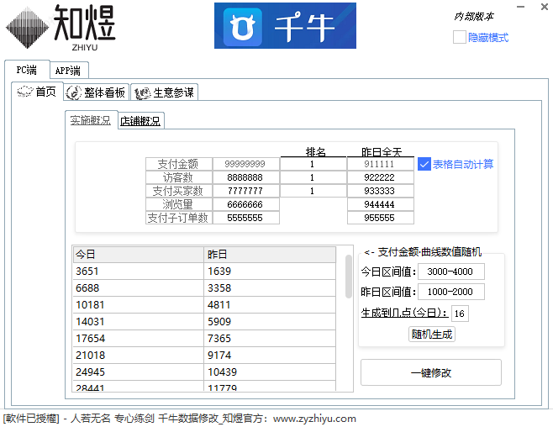Viewport: 553px width, 427px height.
Task: Select the cell 1639
Action: point(270,271)
